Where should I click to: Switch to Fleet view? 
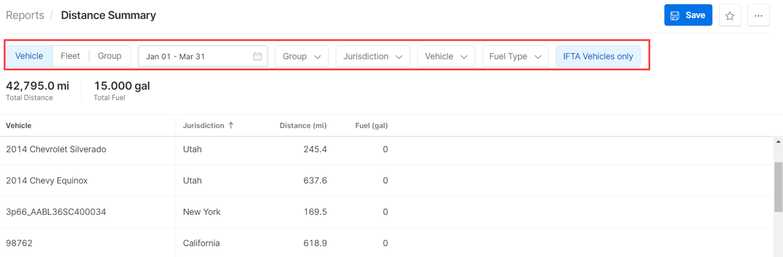(70, 56)
